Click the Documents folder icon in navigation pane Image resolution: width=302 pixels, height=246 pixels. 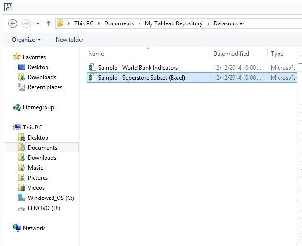pos(22,147)
